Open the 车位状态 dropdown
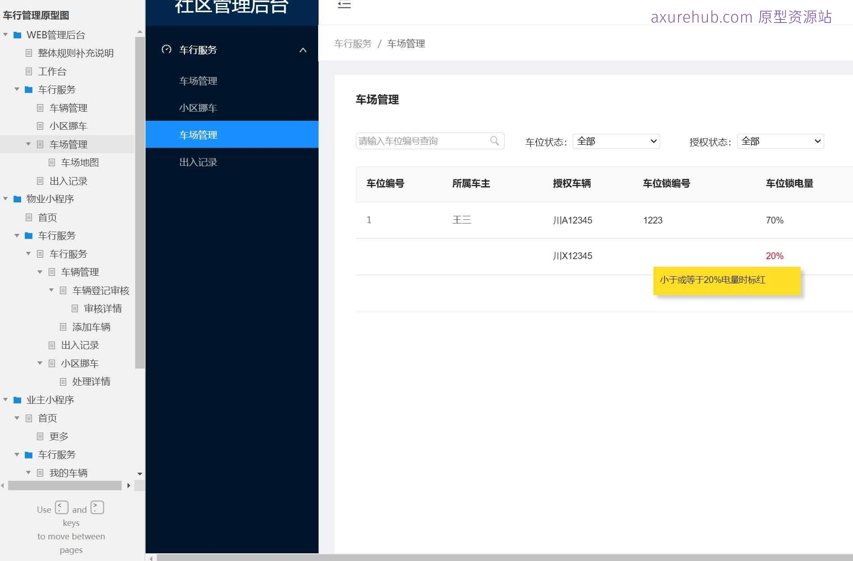Image resolution: width=853 pixels, height=561 pixels. point(616,141)
